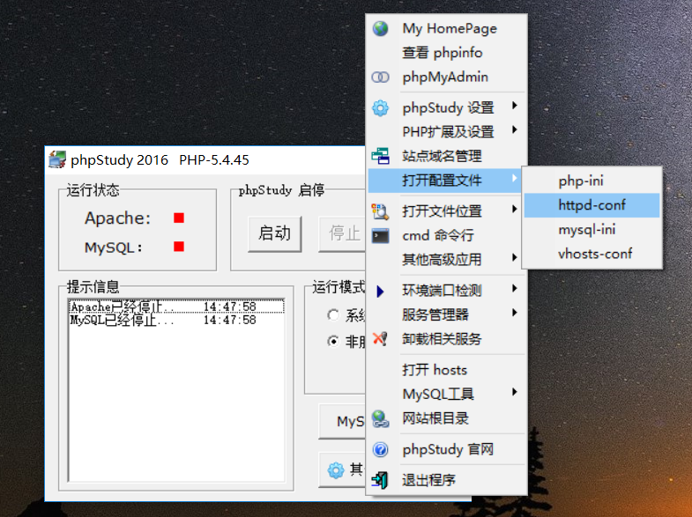Click the 退出程序 exit door icon
The image size is (692, 517).
click(380, 480)
